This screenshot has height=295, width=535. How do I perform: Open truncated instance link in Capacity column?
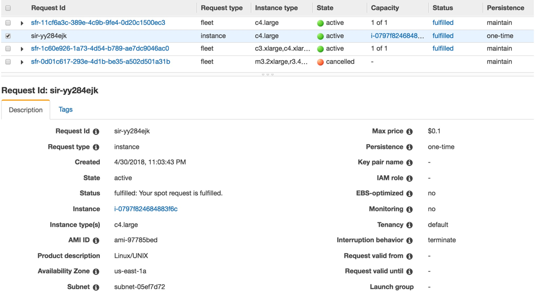397,36
